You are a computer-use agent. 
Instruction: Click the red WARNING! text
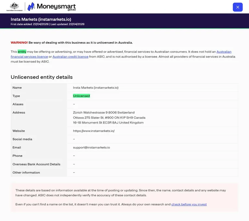[19, 43]
